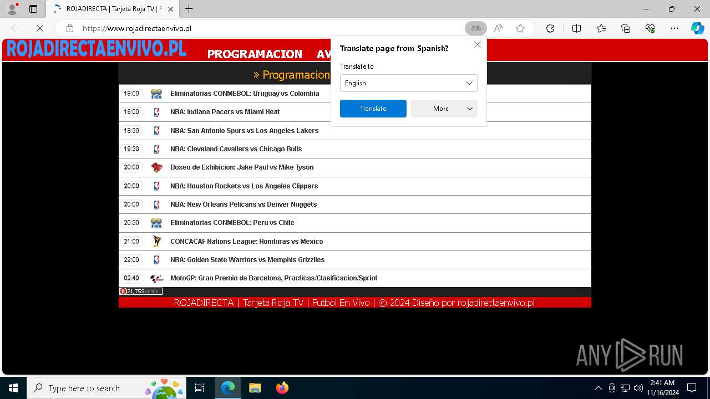
Task: Open San Antonio Spurs vs Lakers match
Action: coord(245,131)
